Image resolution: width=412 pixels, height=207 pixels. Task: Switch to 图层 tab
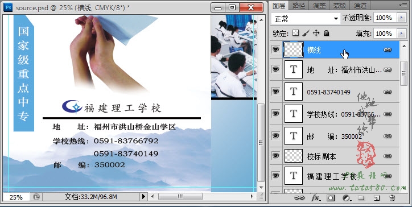coord(279,5)
